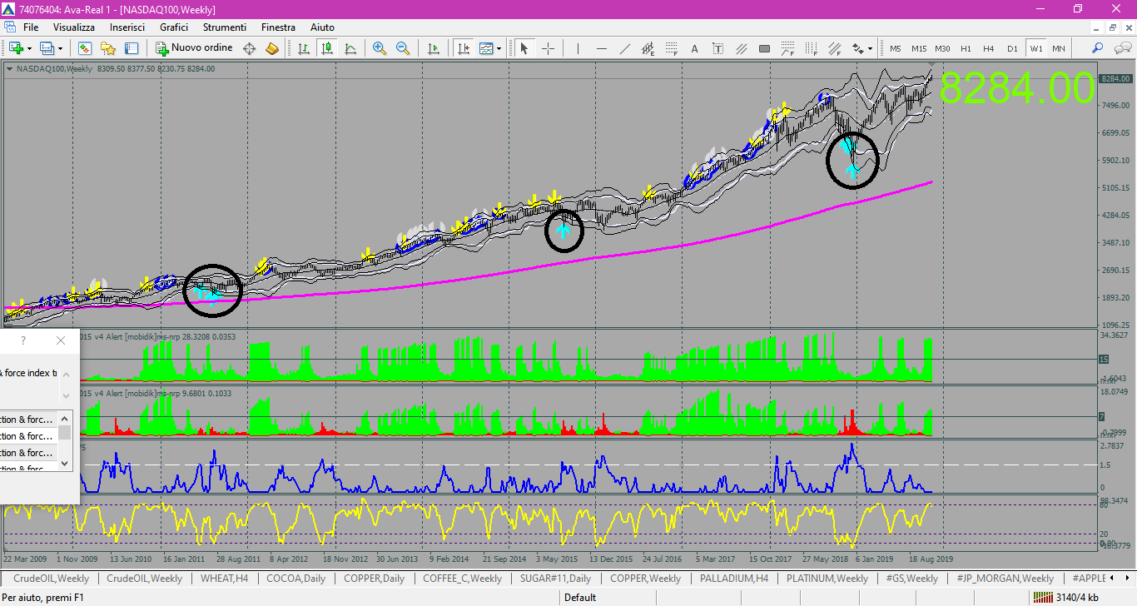Switch to candlestick chart view
1137x606 pixels.
[327, 48]
